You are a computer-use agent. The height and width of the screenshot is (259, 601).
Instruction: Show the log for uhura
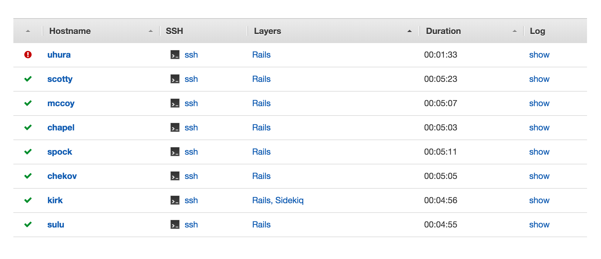[x=539, y=55]
